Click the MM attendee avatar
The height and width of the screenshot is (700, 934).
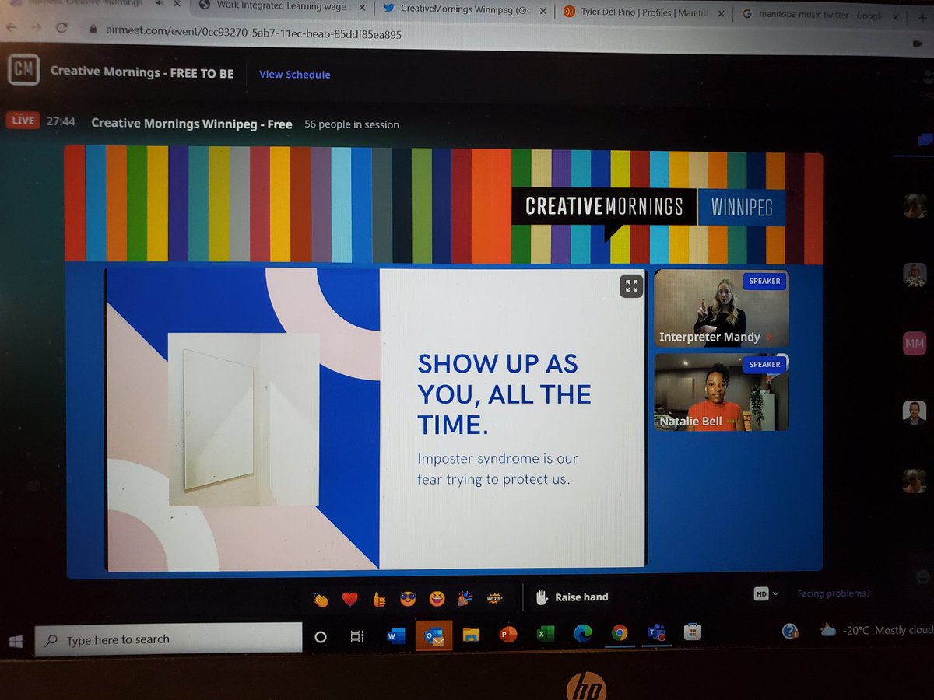914,343
